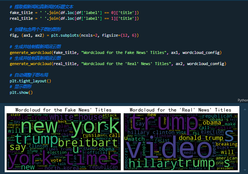Click title 'Wordcloud for the 'Real' News' Titles'

(180, 110)
